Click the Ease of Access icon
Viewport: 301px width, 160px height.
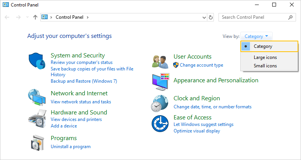tap(160, 124)
